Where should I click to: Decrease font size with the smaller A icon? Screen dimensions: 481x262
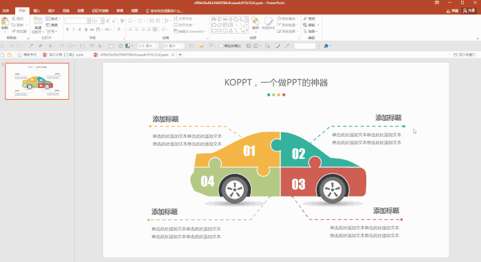[x=114, y=21]
